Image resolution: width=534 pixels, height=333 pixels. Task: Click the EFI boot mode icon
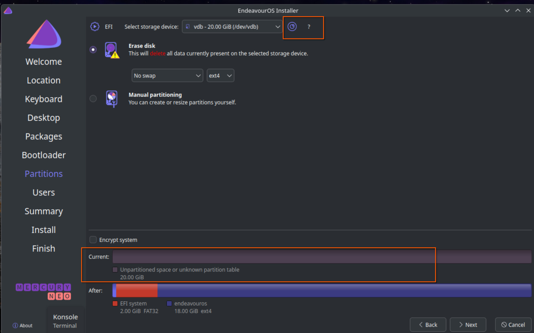tap(95, 27)
